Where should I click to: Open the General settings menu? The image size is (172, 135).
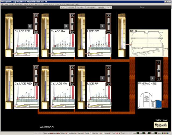click(x=48, y=5)
